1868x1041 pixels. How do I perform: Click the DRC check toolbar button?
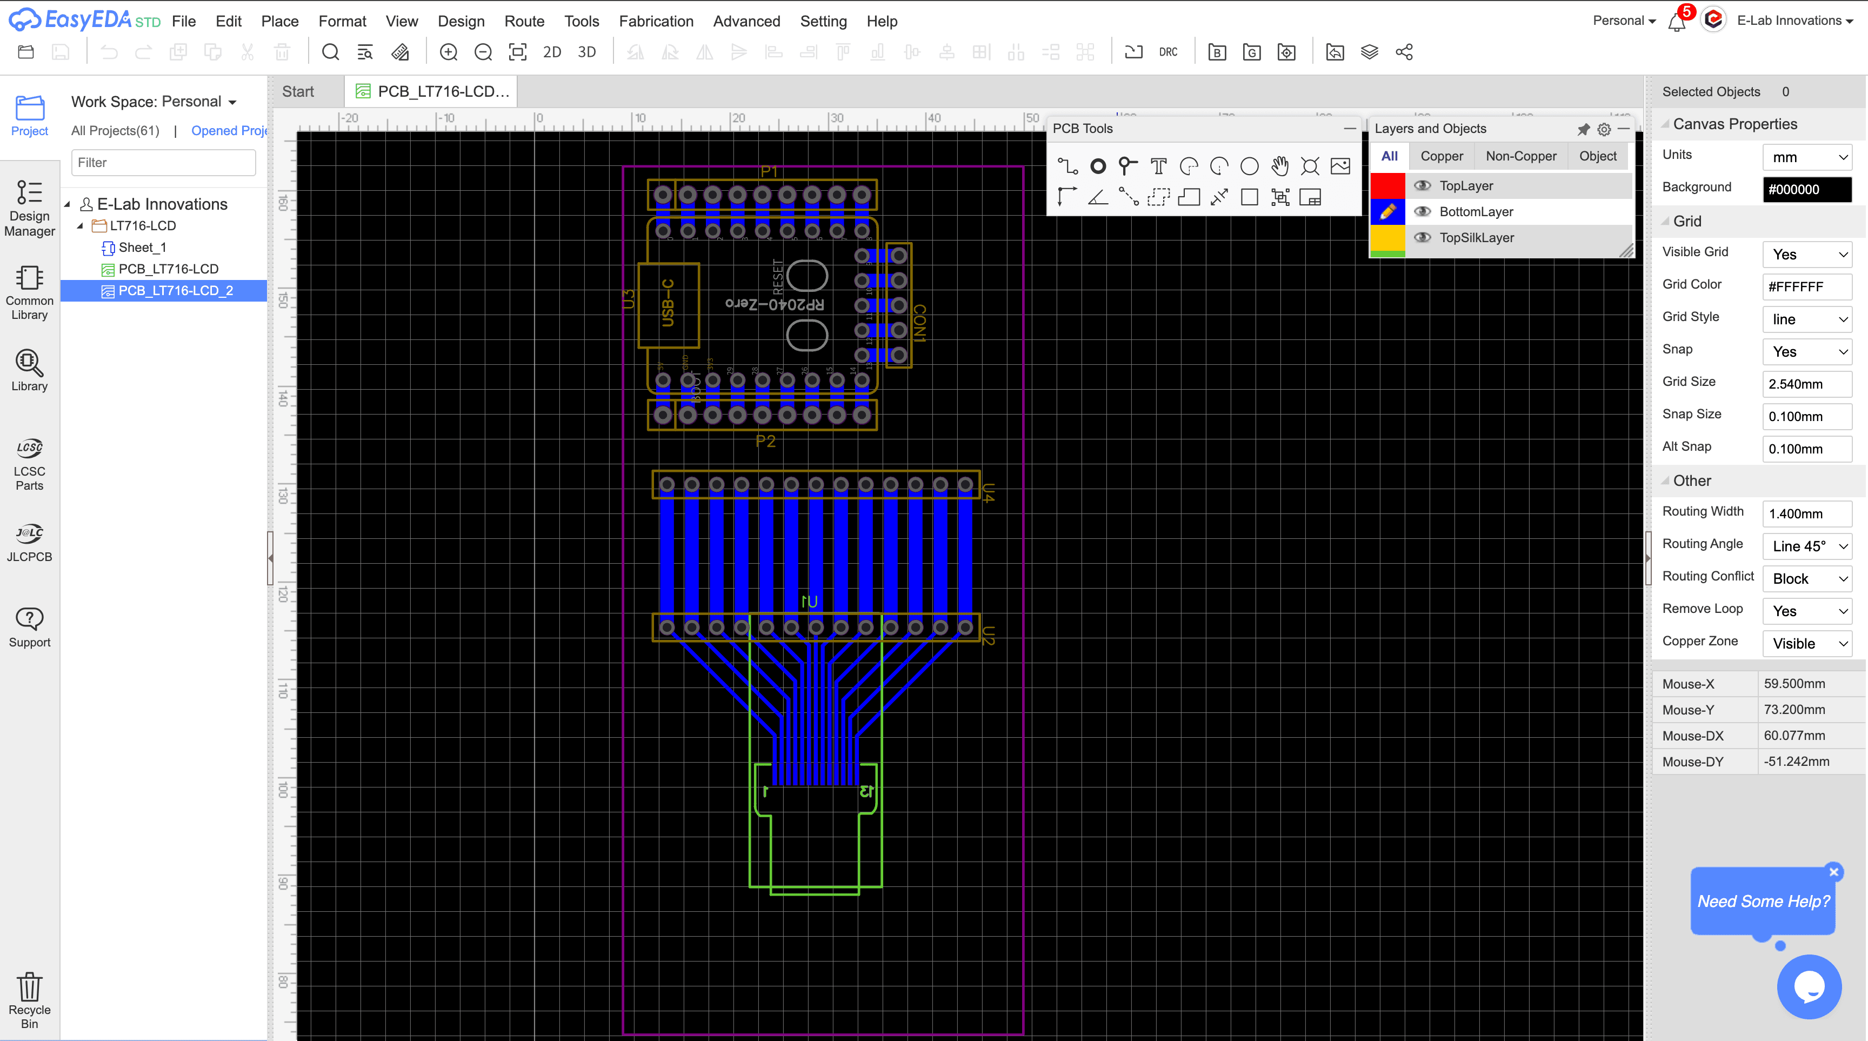tap(1168, 52)
